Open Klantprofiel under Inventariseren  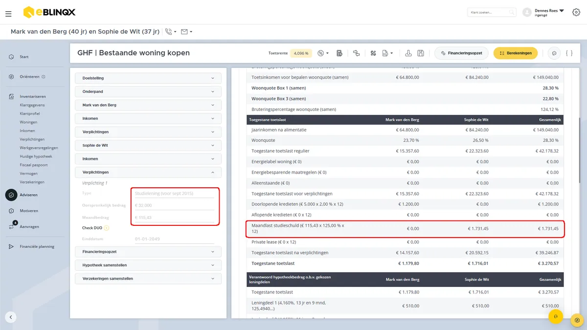tap(30, 113)
